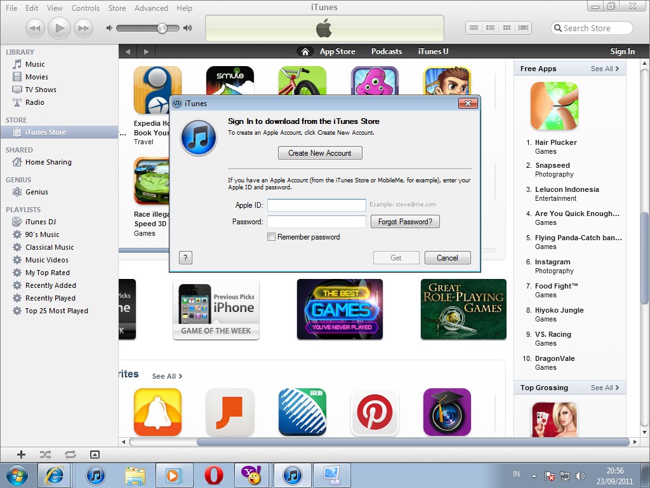
Task: Switch to song list view icon
Action: 474,28
